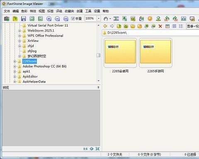Toggle the smooth checkbox in toolbar

73,19
